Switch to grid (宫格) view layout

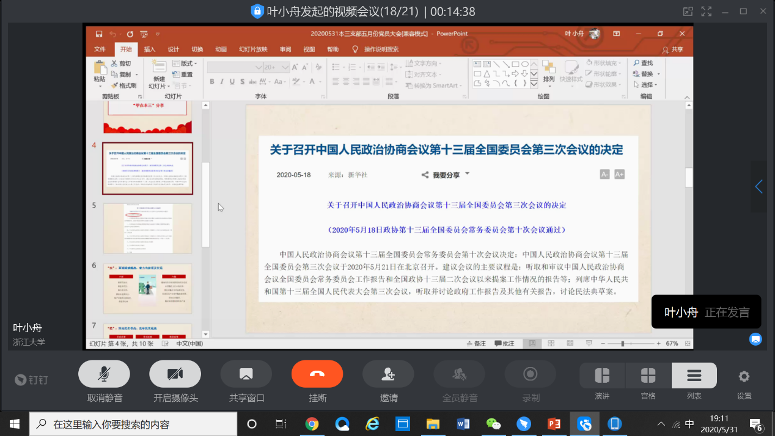pos(648,376)
